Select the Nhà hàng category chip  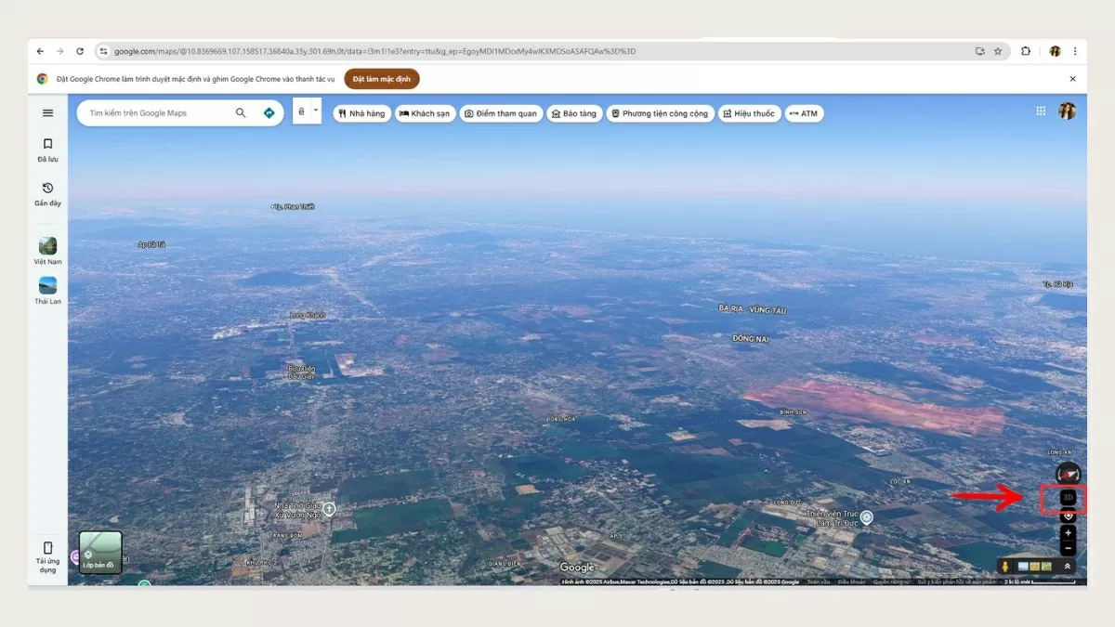[362, 114]
